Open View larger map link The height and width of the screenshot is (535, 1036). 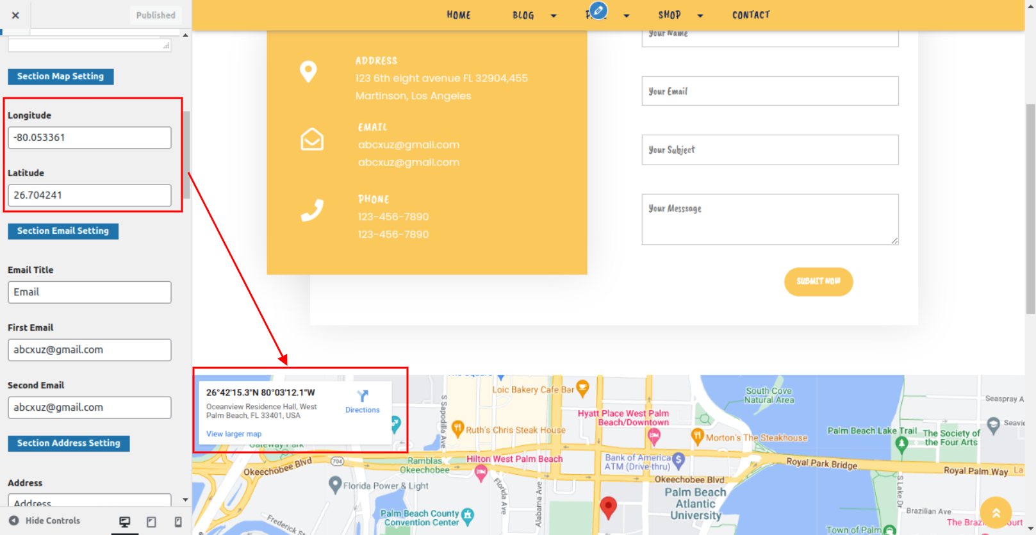(234, 434)
